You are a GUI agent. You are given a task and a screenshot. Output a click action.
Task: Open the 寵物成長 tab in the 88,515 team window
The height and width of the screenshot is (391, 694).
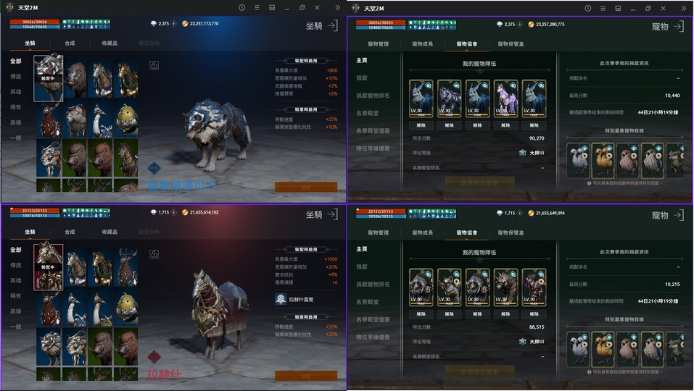(422, 232)
